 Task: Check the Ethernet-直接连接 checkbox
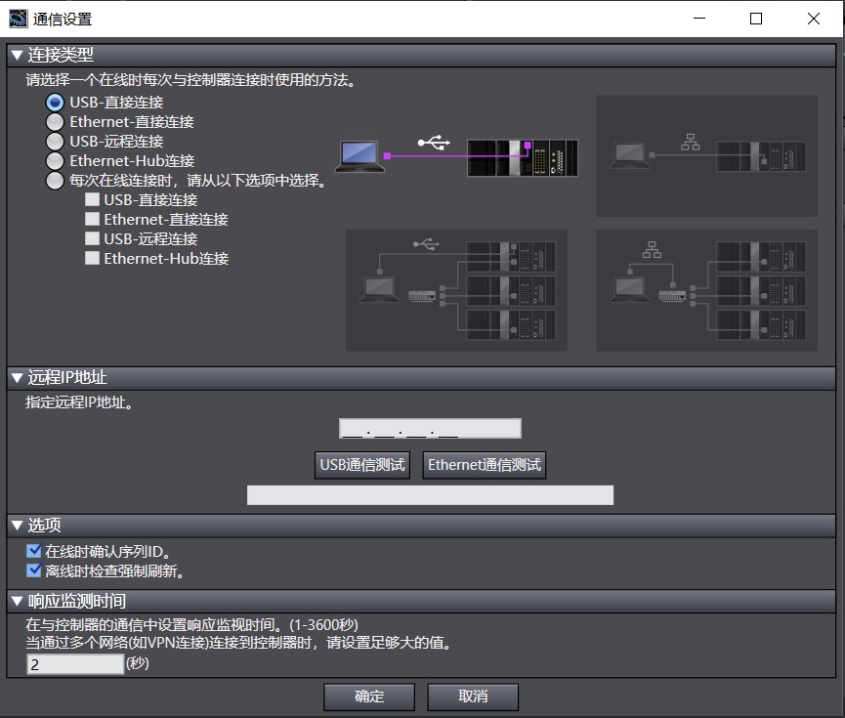(93, 219)
